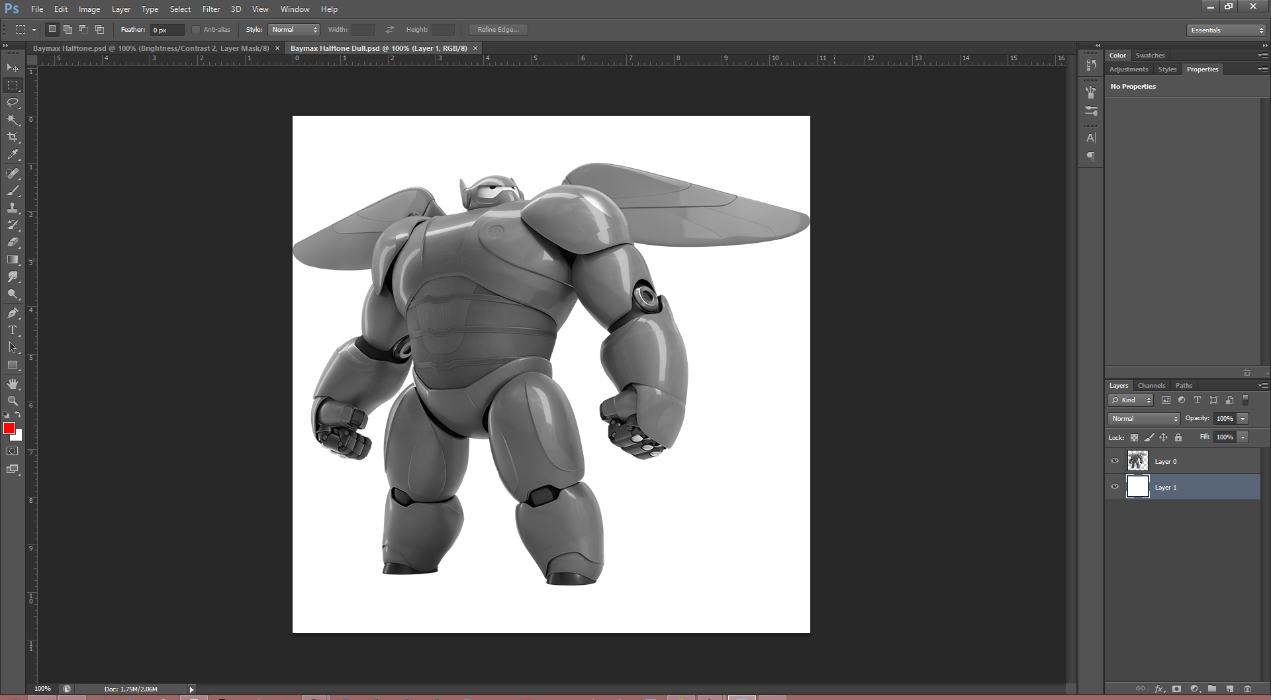Select the Eraser tool

coord(13,242)
